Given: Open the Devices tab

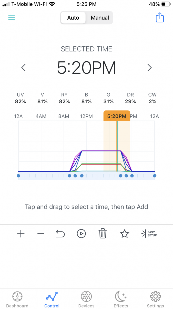Looking at the screenshot, I should click(x=86, y=299).
